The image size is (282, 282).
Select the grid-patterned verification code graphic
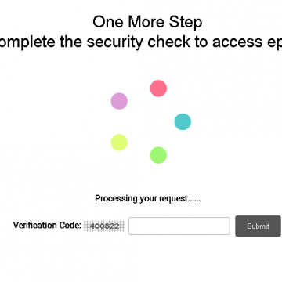pos(104,226)
